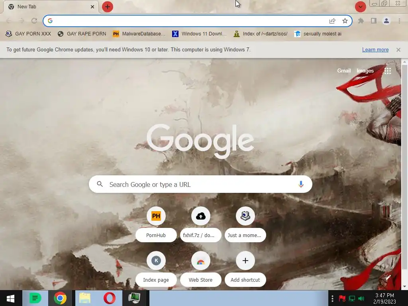
Task: Customize this page with the pencil icon
Action: point(388,277)
